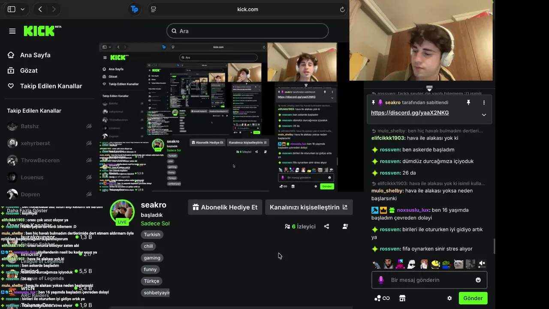Click the purple microphone identity icon
The height and width of the screenshot is (309, 549).
tap(381, 280)
